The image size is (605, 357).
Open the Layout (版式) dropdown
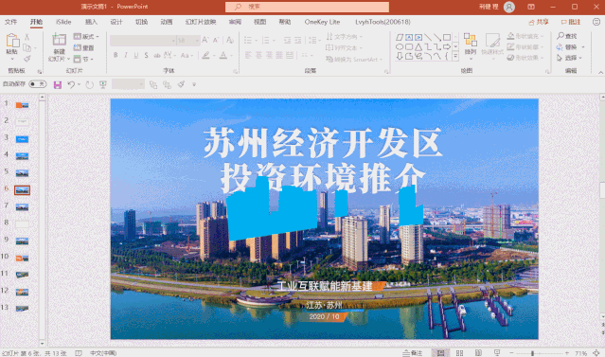click(x=86, y=37)
